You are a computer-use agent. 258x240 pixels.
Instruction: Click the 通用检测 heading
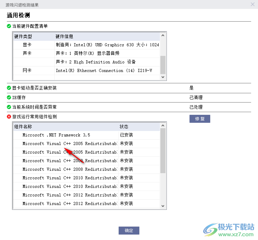point(18,15)
